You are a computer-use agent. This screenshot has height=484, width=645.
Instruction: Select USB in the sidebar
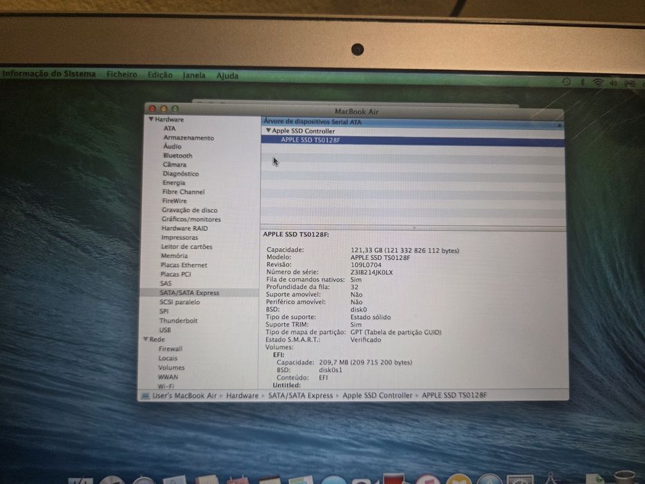[165, 330]
